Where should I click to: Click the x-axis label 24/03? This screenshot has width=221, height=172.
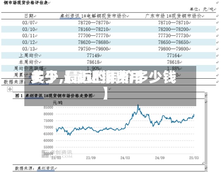[x=125, y=158]
